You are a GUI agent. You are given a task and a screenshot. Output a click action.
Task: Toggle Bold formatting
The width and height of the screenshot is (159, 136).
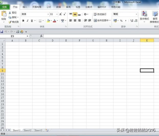[x=23, y=21]
